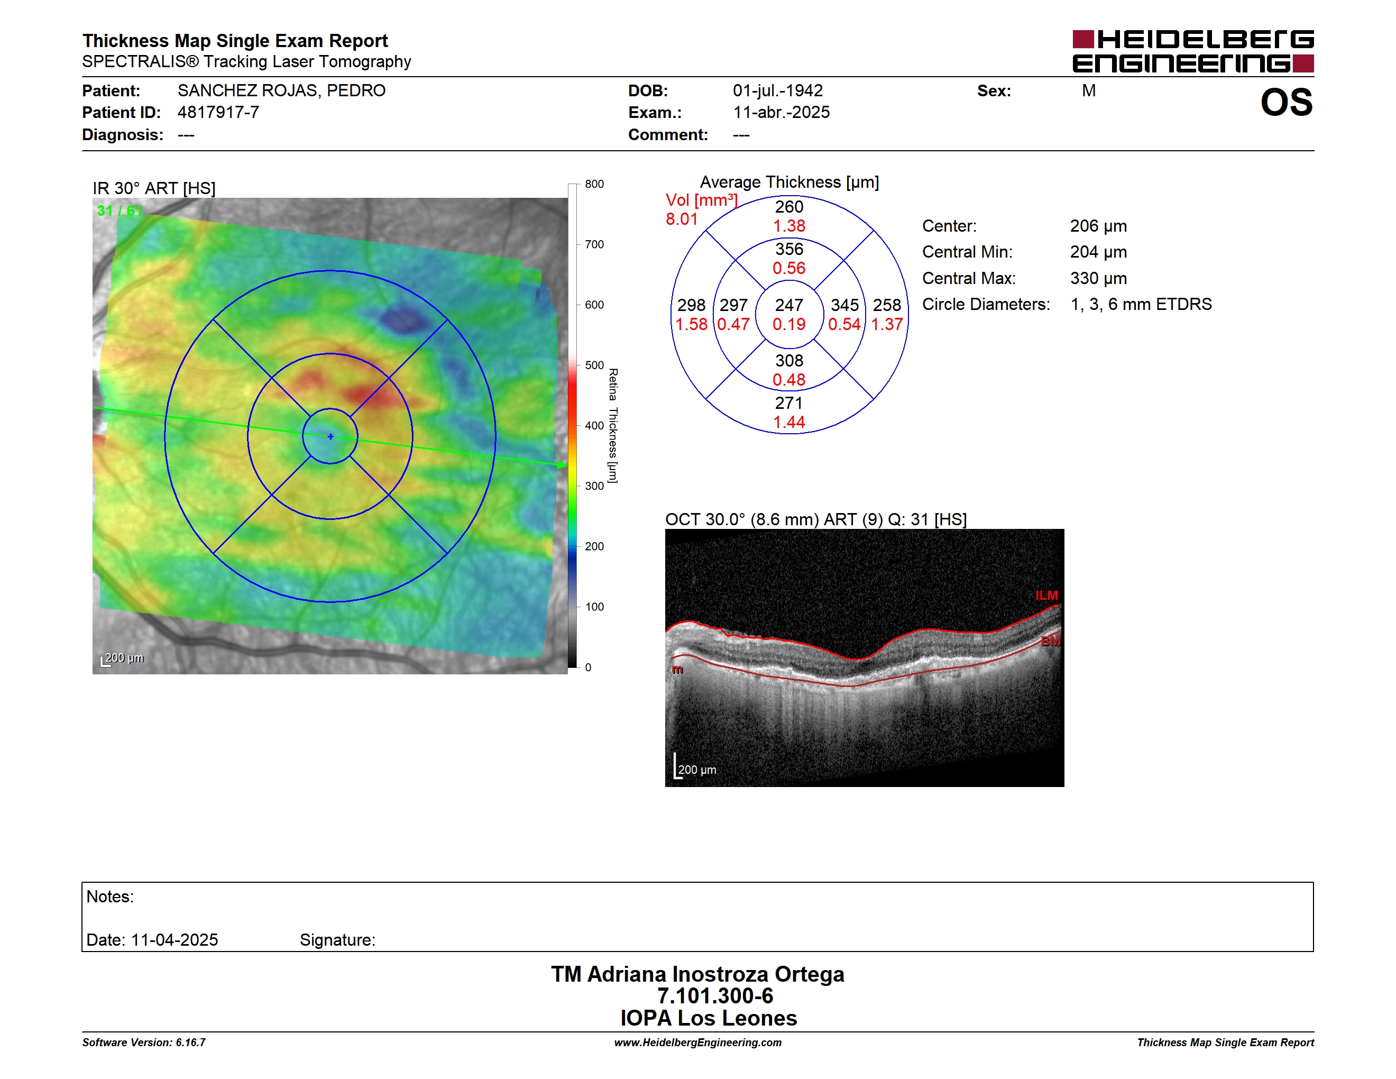Click the red ILM label on the OCT scan
Screen dimensions: 1396x1079
pos(1046,595)
